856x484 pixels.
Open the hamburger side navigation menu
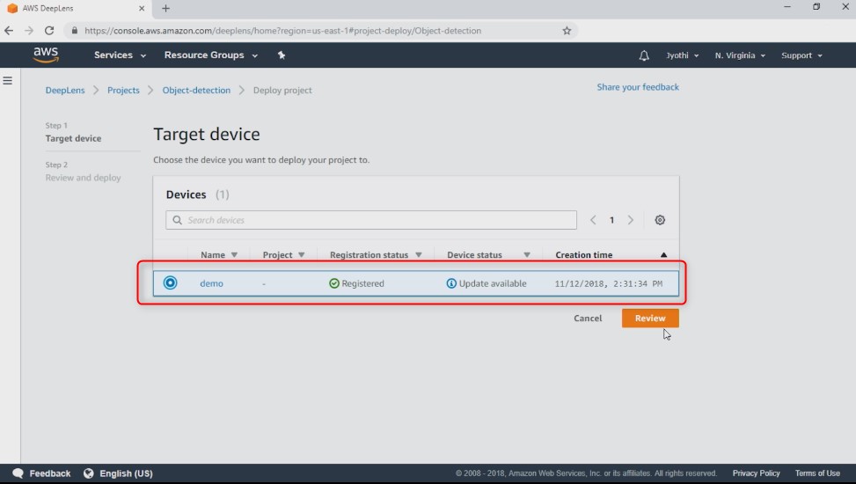pyautogui.click(x=8, y=81)
